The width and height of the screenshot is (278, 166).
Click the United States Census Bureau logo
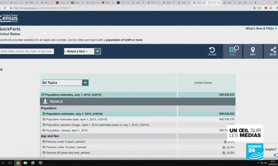click(9, 18)
